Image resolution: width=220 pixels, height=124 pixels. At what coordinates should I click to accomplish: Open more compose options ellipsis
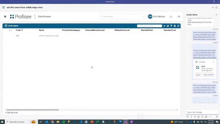[210, 117]
